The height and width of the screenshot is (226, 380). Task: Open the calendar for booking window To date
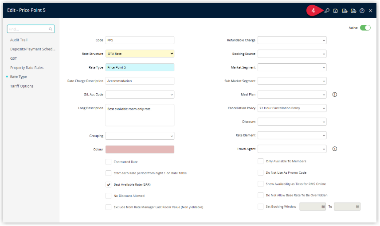click(x=357, y=207)
